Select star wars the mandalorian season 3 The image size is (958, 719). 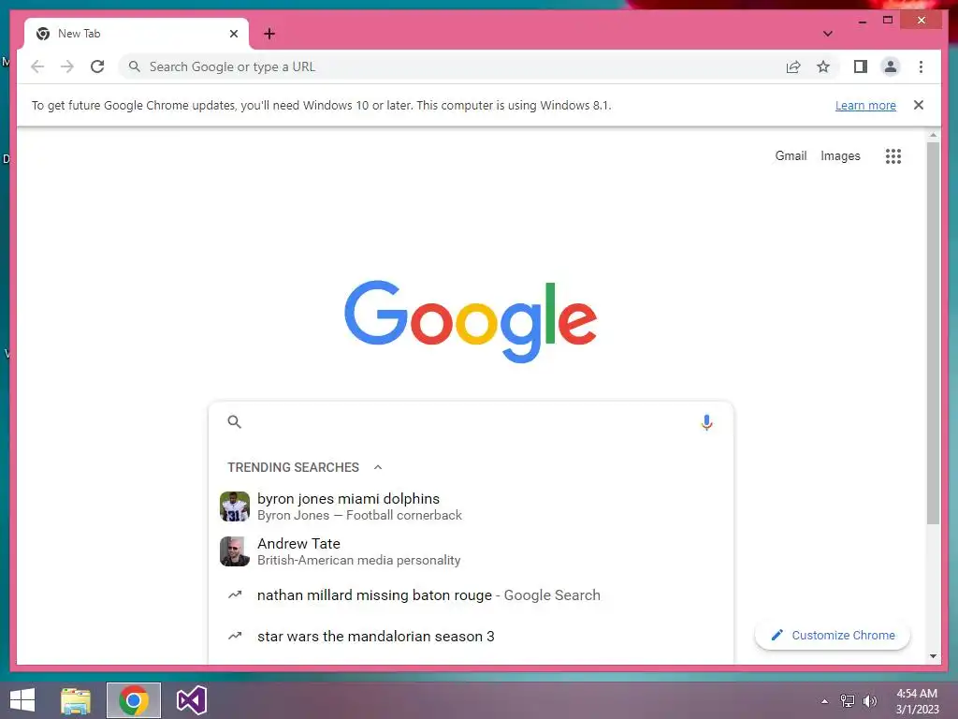tap(471, 636)
